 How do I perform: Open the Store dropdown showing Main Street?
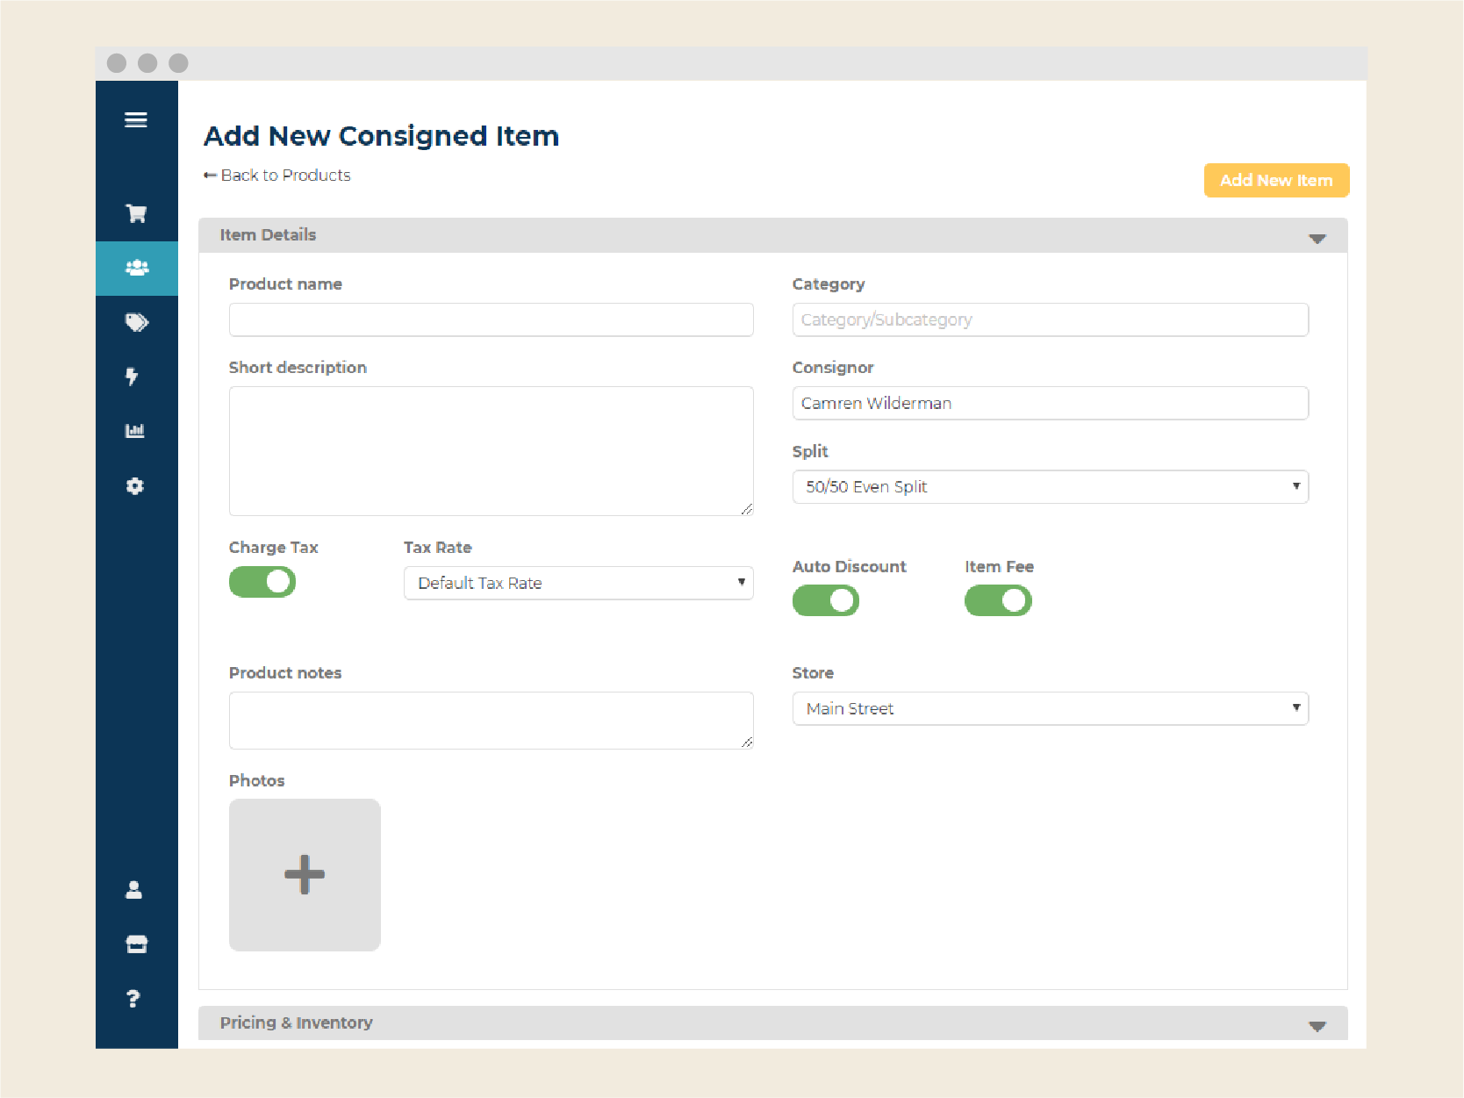tap(1050, 709)
